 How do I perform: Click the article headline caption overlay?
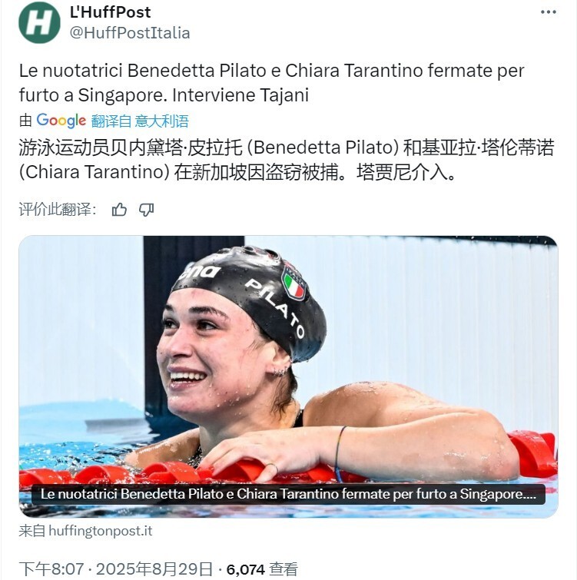click(x=289, y=494)
